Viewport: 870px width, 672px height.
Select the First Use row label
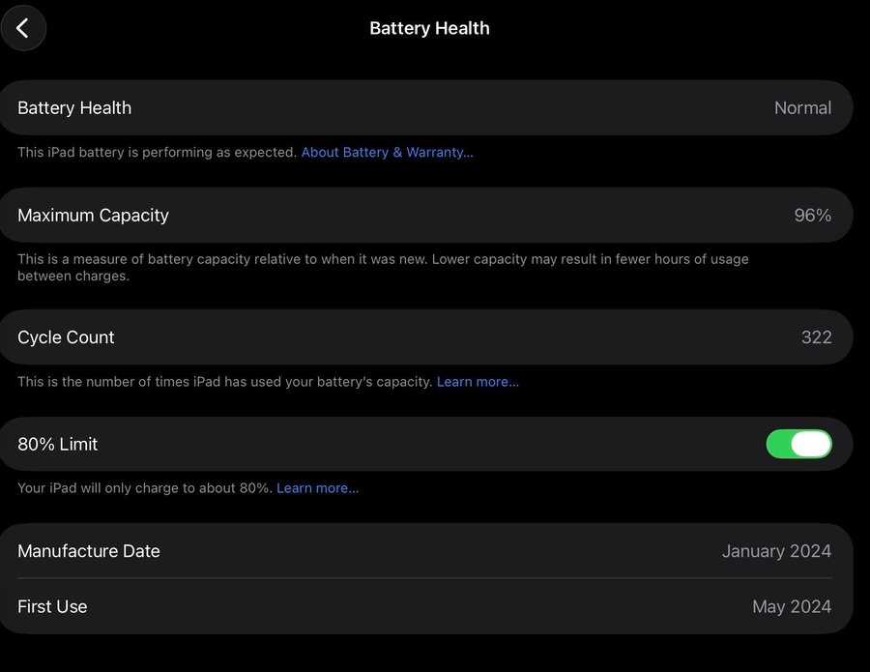tap(52, 607)
